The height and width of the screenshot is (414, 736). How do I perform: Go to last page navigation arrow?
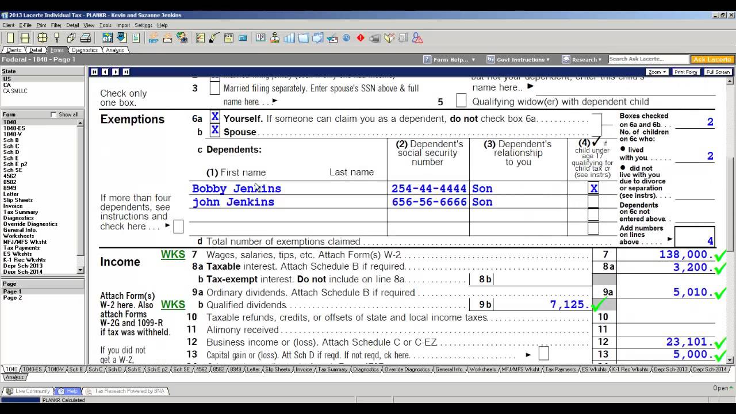click(126, 72)
